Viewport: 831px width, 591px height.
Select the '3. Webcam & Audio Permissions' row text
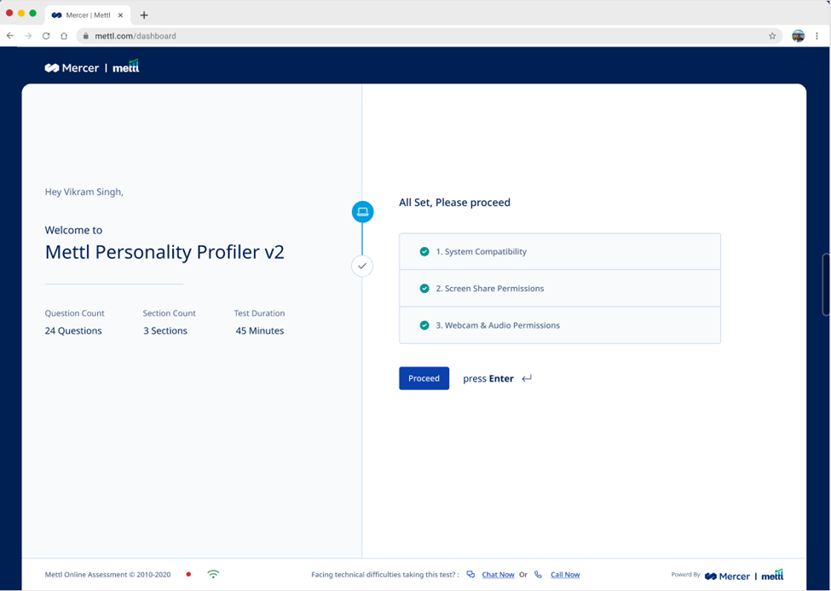(x=498, y=325)
